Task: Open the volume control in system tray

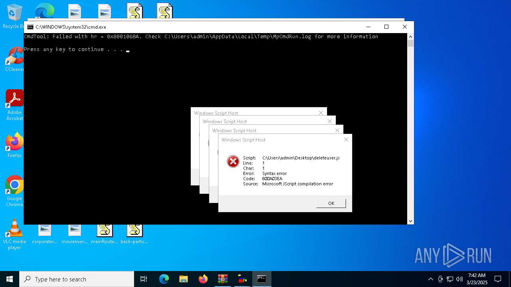Action: (x=460, y=279)
